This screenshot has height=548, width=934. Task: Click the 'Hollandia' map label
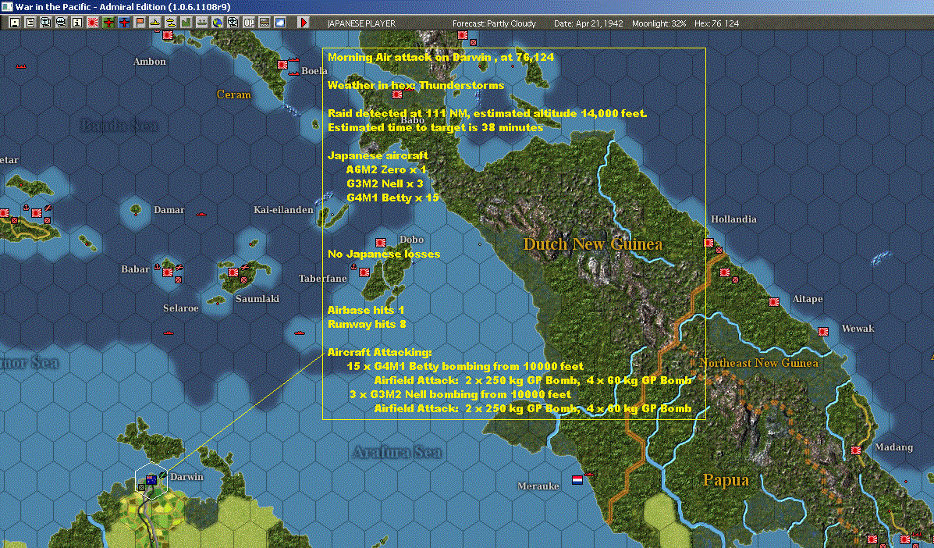click(733, 219)
